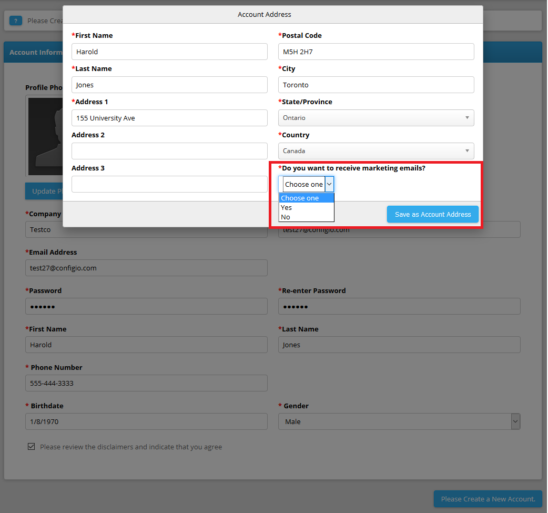The image size is (548, 513).
Task: Click the Postal Code field with M5H 2H7
Action: (x=376, y=52)
